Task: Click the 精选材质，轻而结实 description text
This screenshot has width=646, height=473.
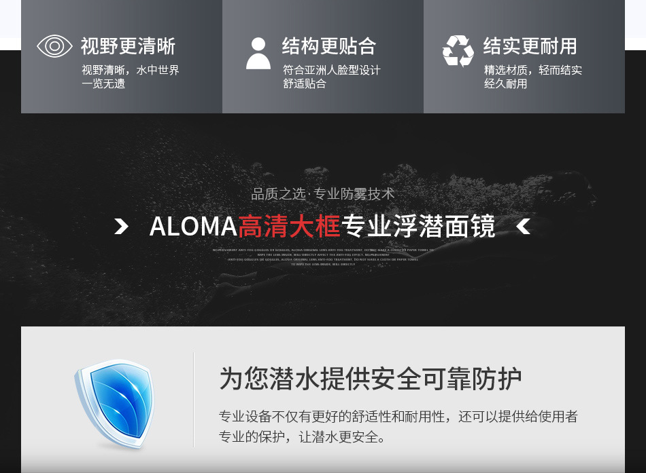Action: tap(532, 70)
